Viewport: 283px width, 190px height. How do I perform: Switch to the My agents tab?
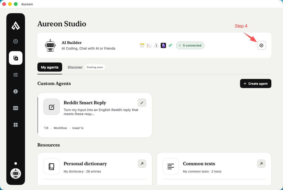(50, 67)
